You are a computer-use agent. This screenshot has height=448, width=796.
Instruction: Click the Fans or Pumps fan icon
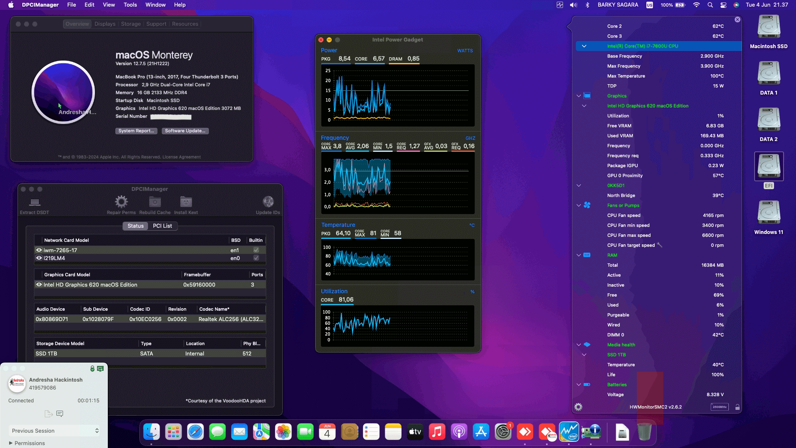click(587, 205)
